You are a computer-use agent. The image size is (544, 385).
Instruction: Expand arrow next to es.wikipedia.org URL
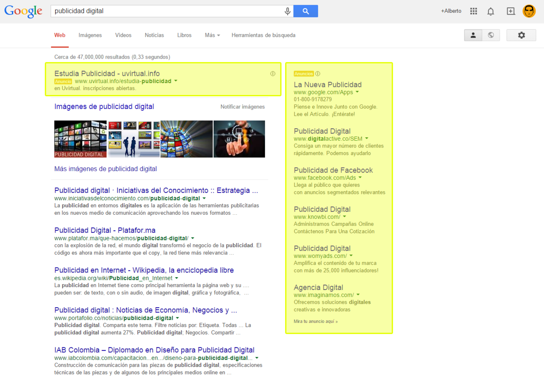(177, 278)
